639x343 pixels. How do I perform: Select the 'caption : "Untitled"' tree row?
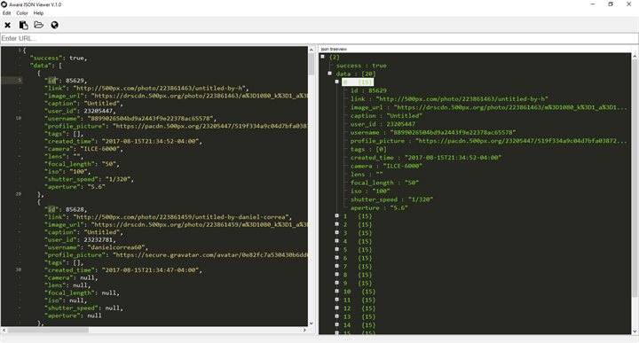(386, 115)
